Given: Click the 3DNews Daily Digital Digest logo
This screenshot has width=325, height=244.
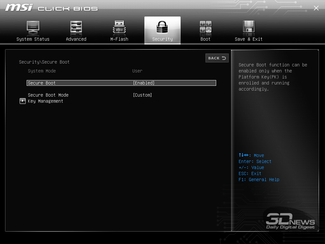Looking at the screenshot, I should point(290,221).
